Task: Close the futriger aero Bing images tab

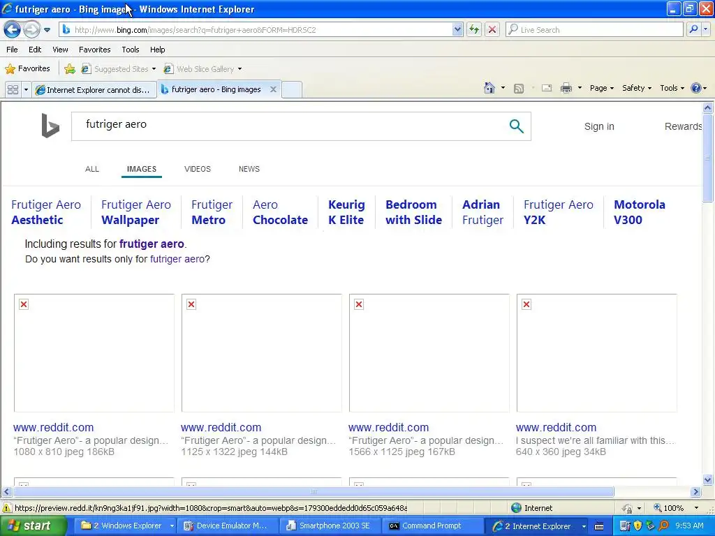Action: pos(273,89)
